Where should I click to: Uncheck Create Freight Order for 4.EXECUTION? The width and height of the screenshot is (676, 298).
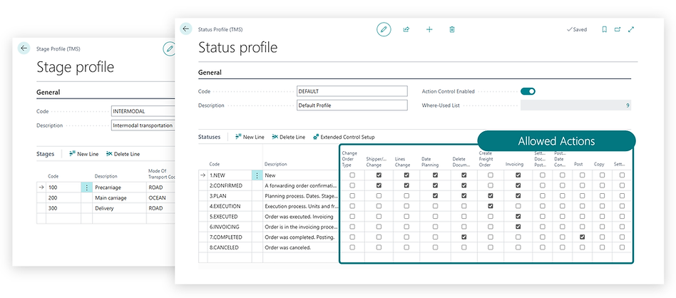pyautogui.click(x=491, y=206)
